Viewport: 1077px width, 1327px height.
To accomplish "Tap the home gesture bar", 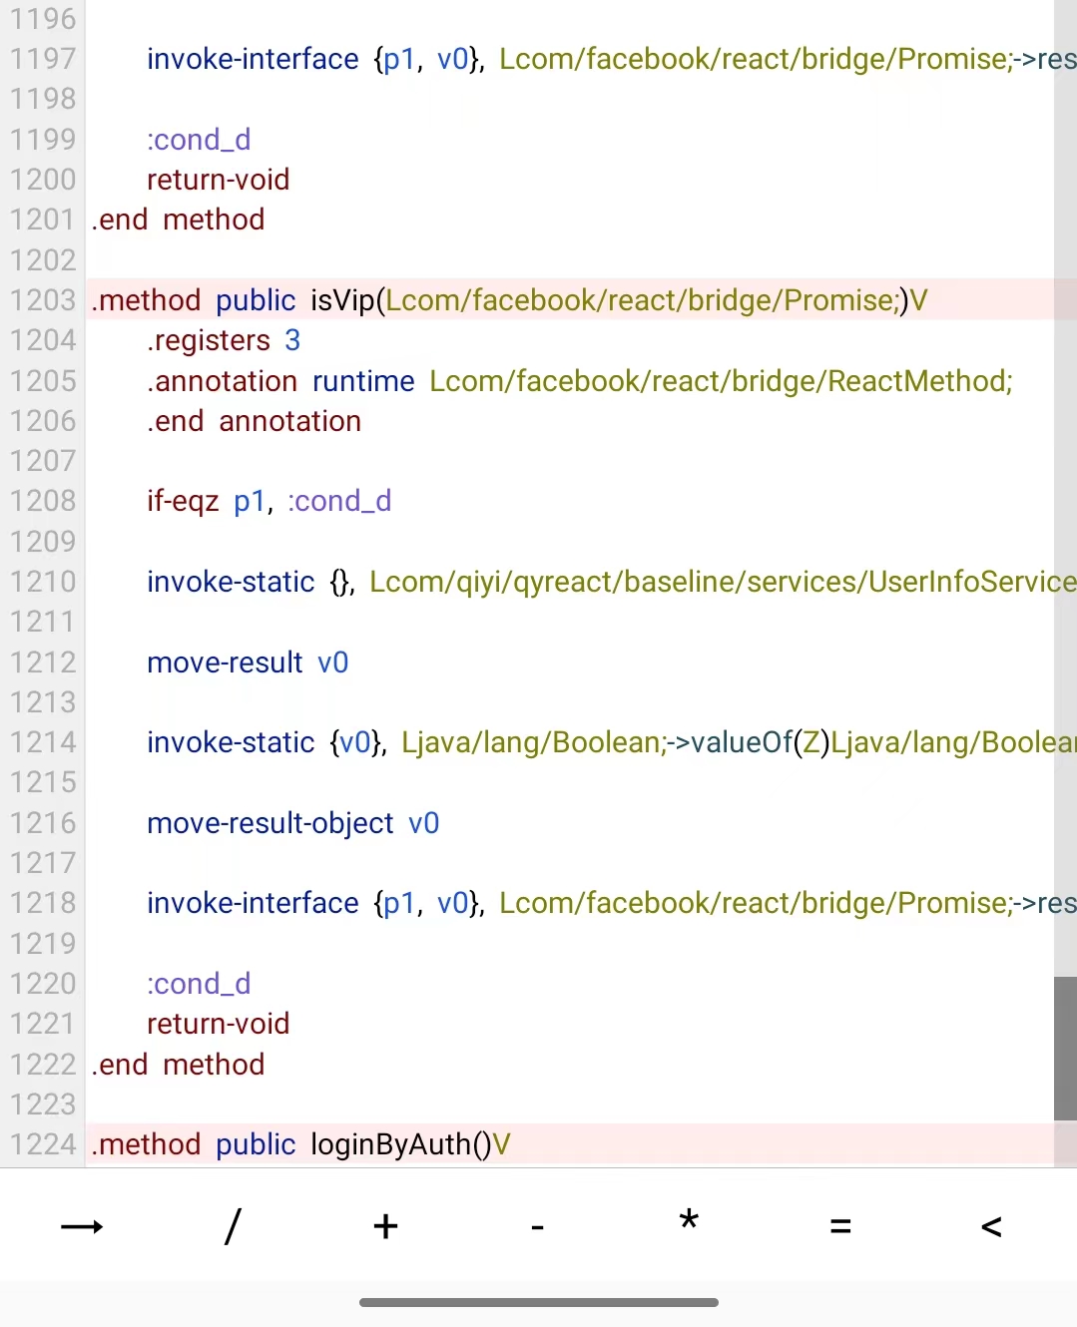I will click(538, 1302).
